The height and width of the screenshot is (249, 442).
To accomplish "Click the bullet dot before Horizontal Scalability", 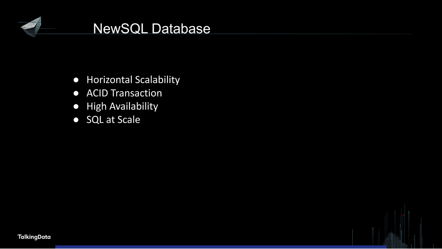I will (x=76, y=80).
